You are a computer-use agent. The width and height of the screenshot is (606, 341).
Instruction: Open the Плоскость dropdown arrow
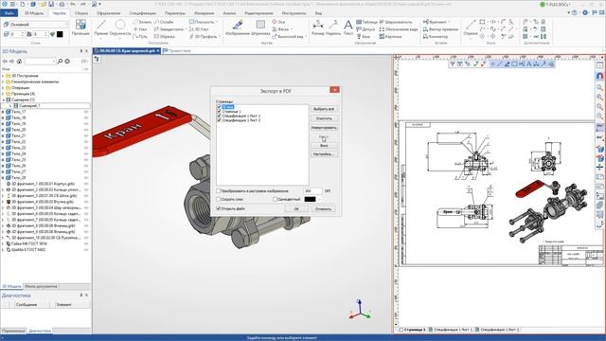216,22
